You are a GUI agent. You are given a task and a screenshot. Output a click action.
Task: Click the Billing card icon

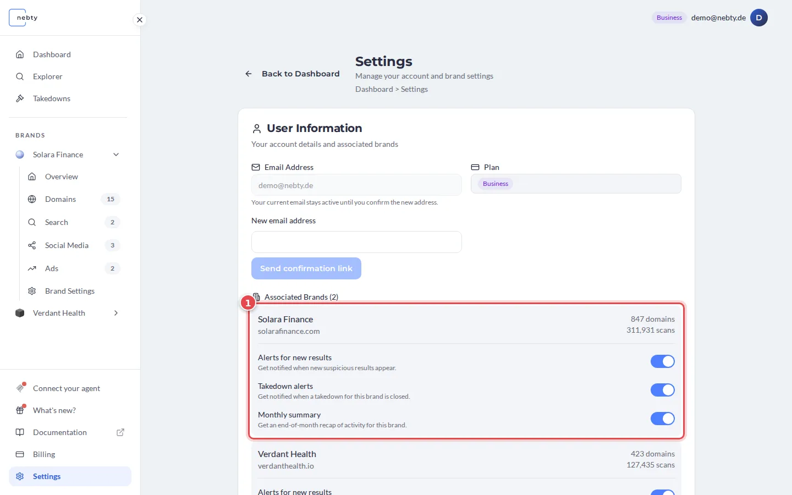pyautogui.click(x=20, y=454)
